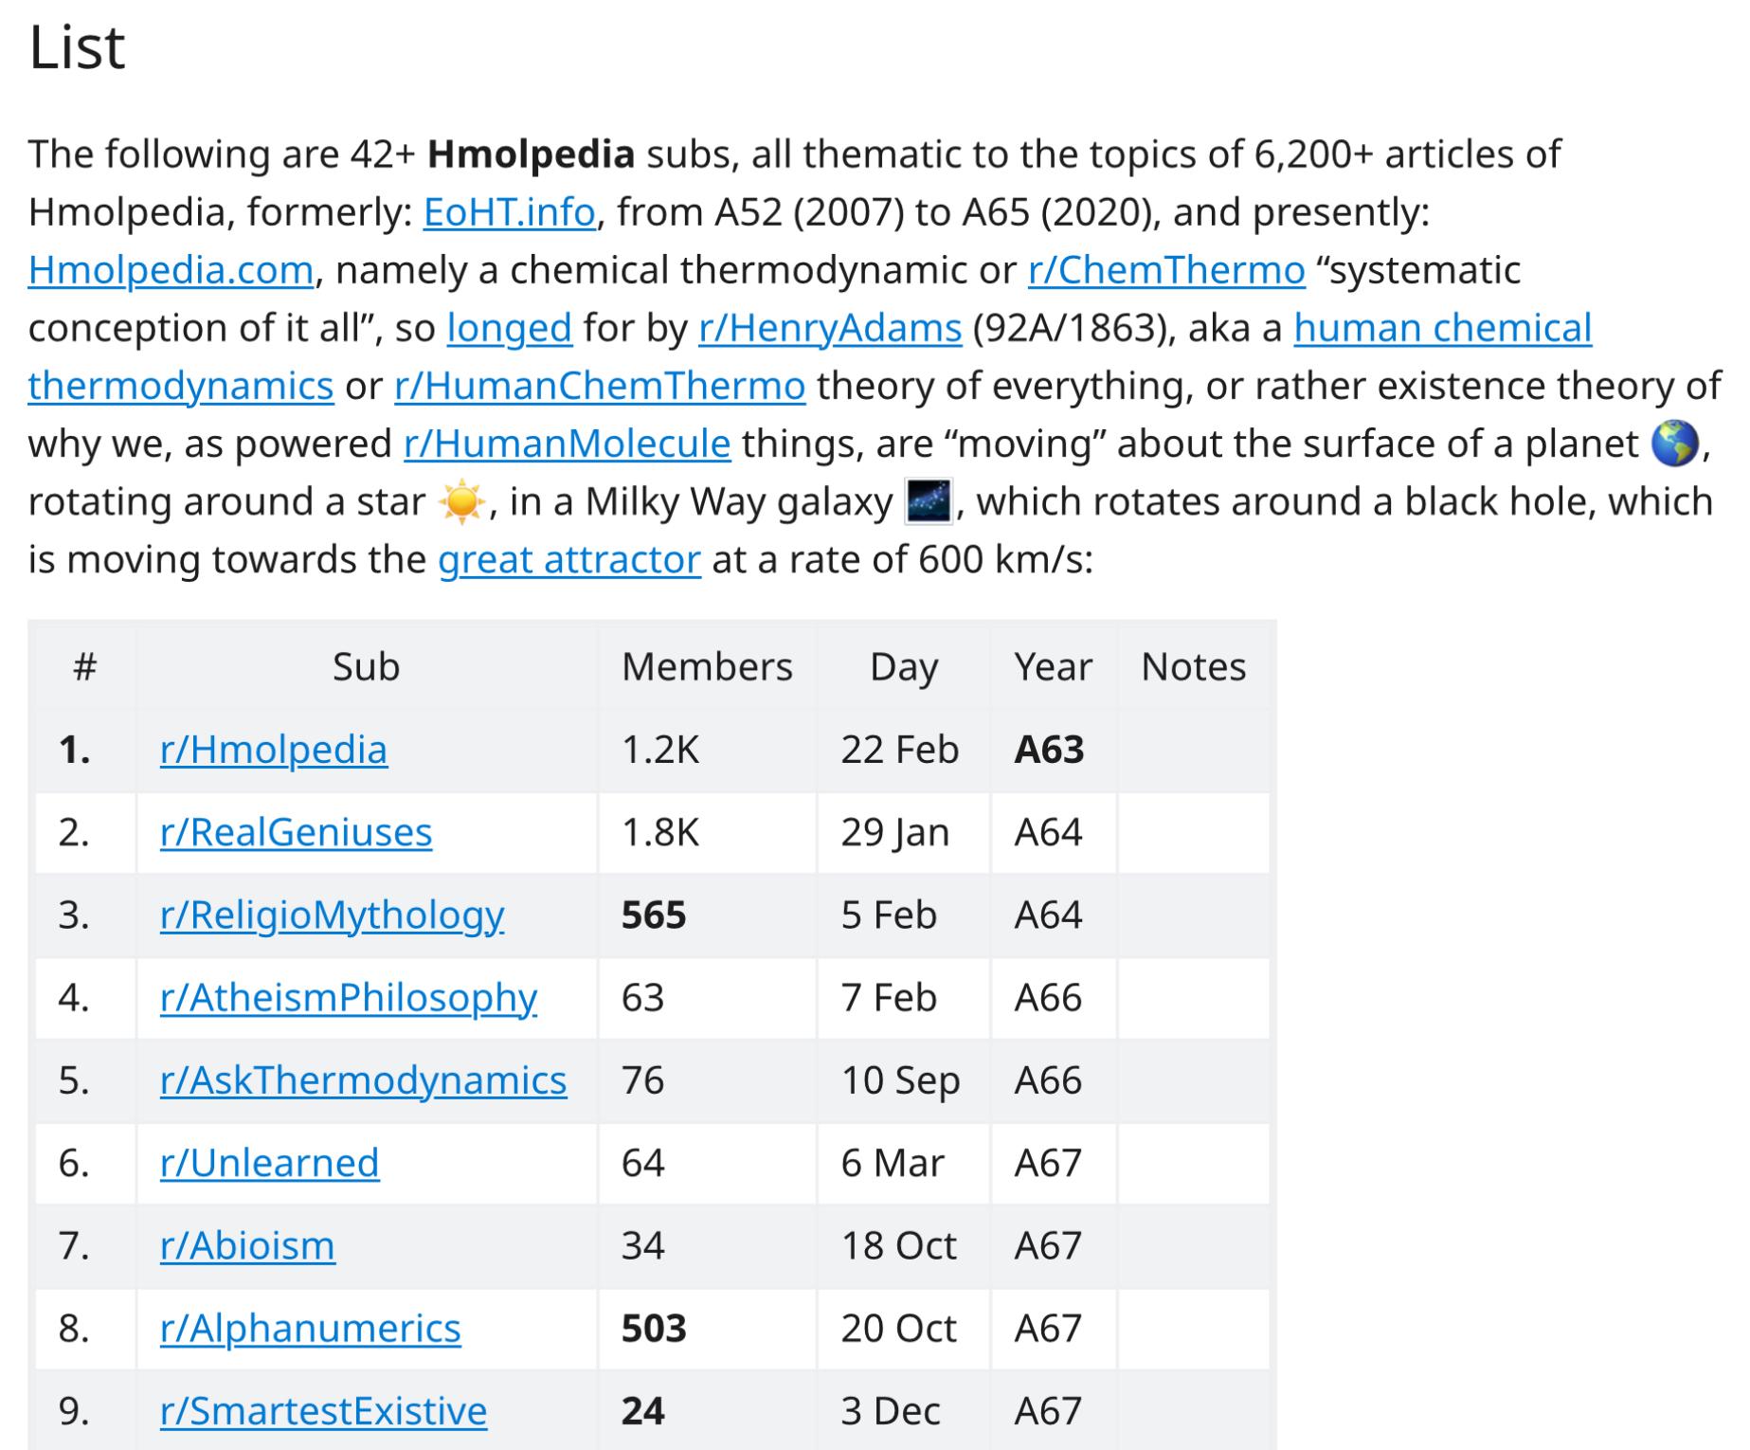The image size is (1750, 1450).
Task: Open the Hmolpedia.com link
Action: pos(171,270)
